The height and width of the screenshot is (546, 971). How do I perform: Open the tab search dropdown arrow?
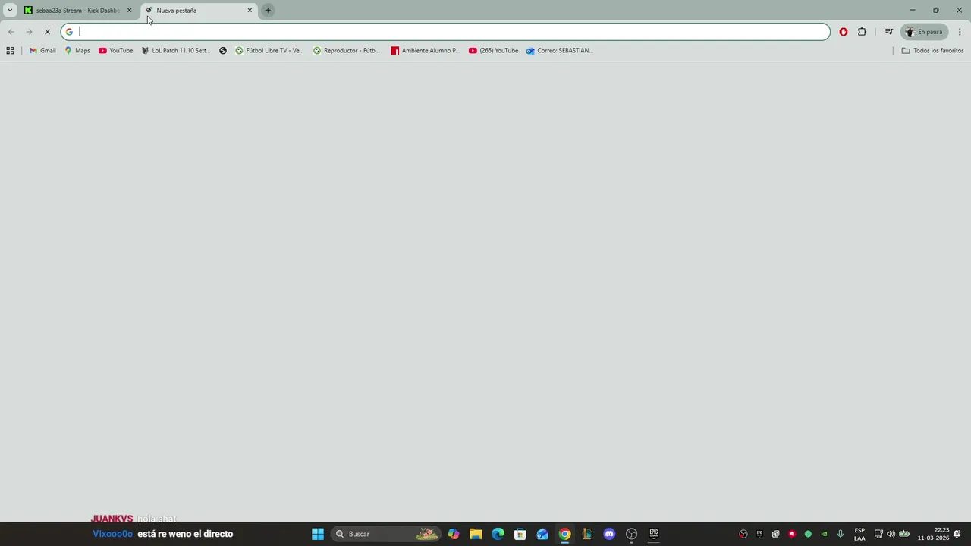click(10, 10)
